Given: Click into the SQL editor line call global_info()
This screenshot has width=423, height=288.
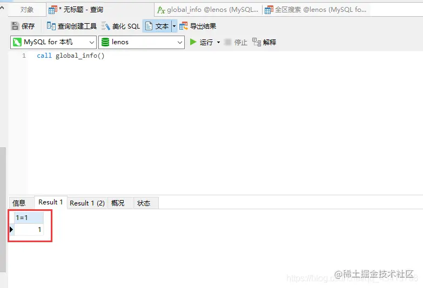Looking at the screenshot, I should pyautogui.click(x=70, y=56).
